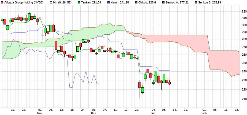Click the 240 price axis label

244,71
